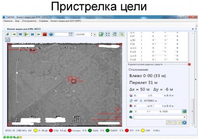Viewport: 198px width, 140px height.
Task: Click the rightmost round icon at the panel bottom
Action: click(x=185, y=122)
